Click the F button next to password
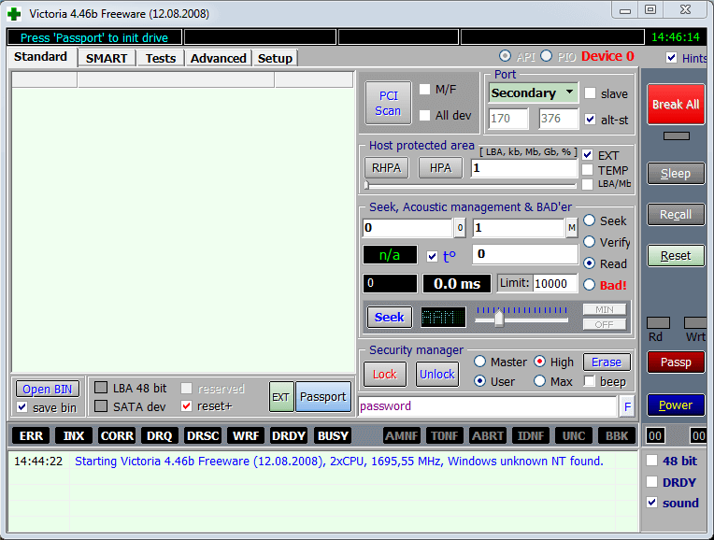 (x=627, y=406)
